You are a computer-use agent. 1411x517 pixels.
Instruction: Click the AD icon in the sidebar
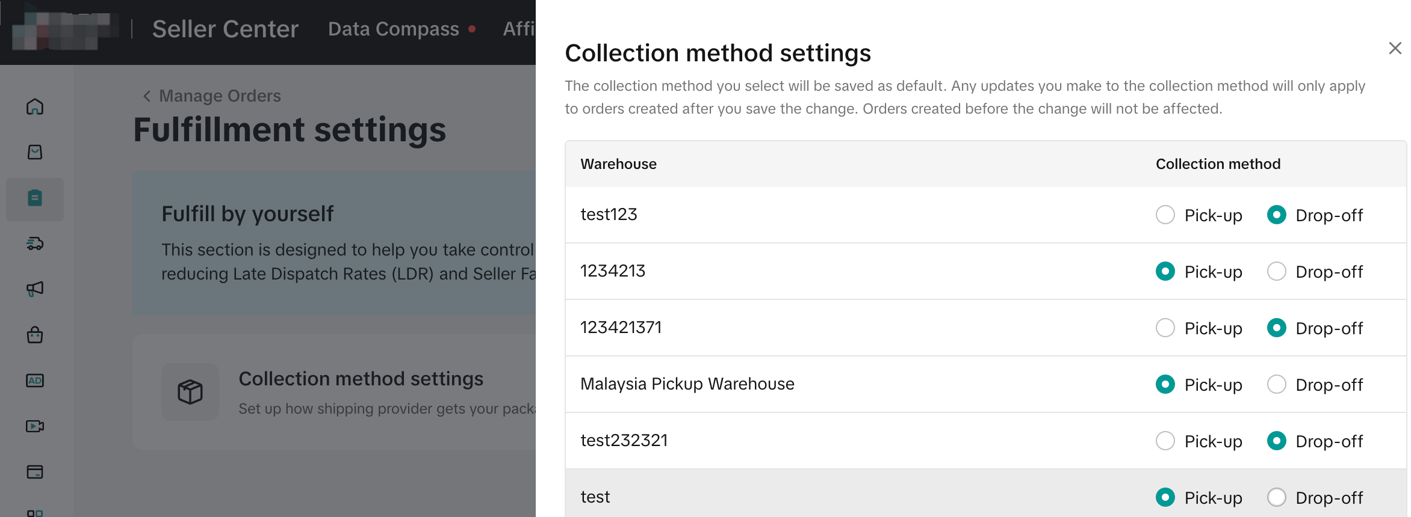click(x=35, y=381)
